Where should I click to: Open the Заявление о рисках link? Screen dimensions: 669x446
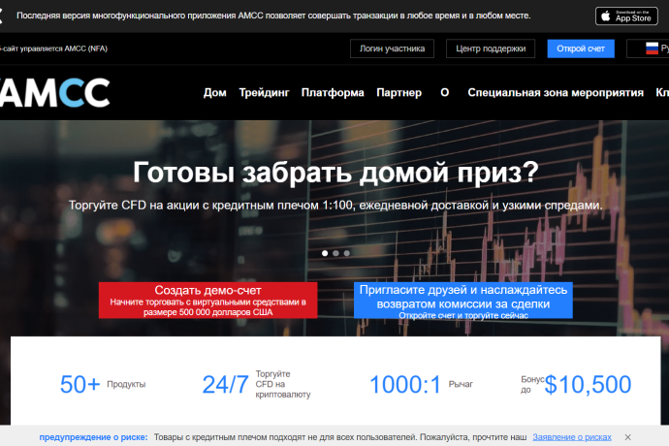(572, 437)
